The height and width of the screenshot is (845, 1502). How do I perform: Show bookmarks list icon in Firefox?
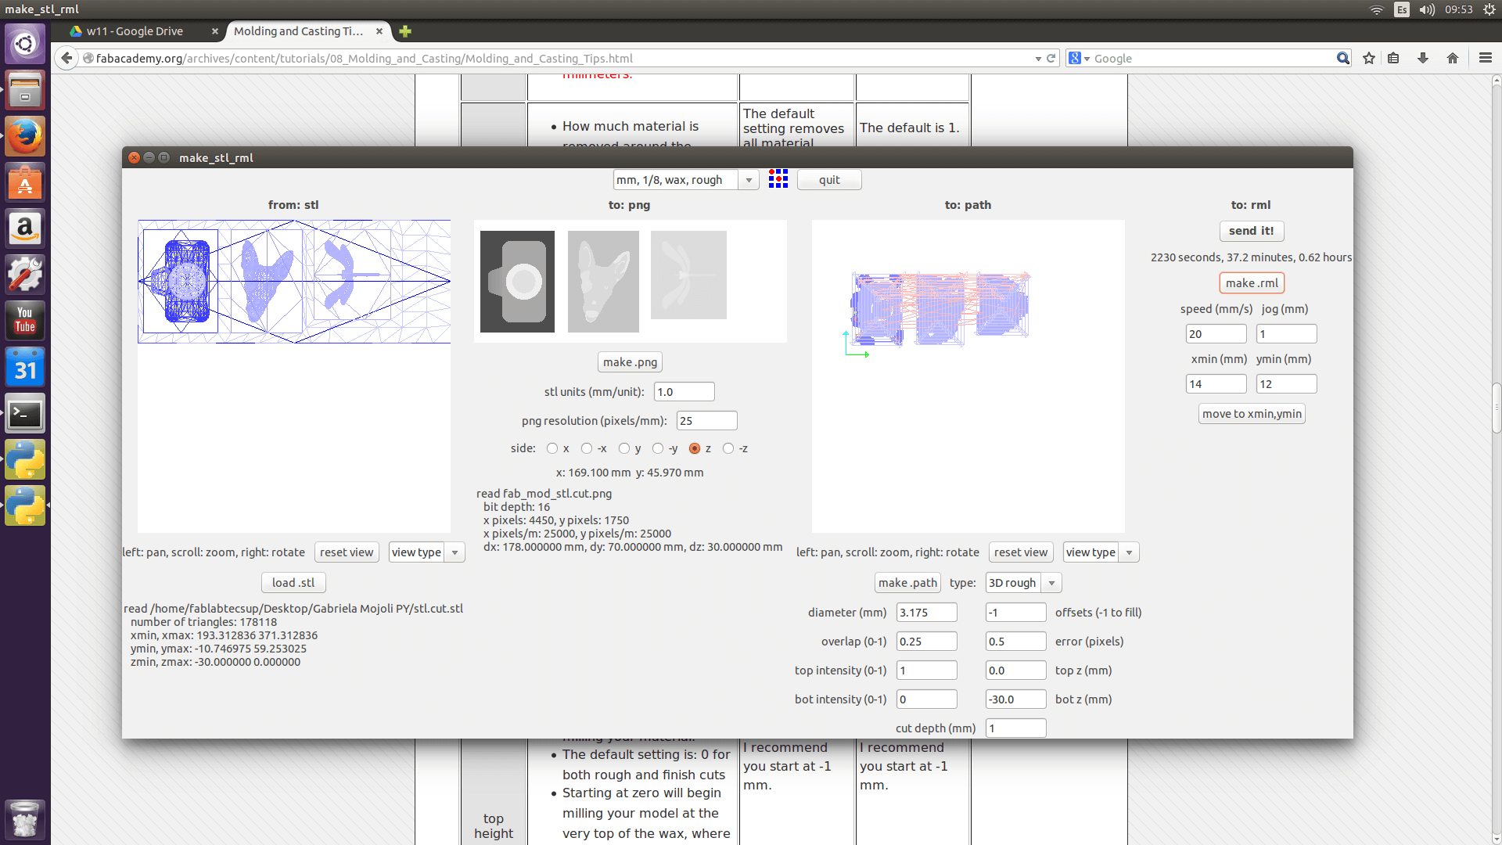pos(1393,58)
